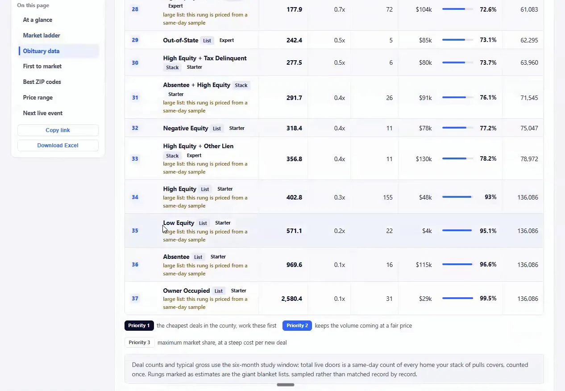Screen dimensions: 565x391
Task: Click 63,960 in High Equity + Tax Delinquent row
Action: point(529,63)
